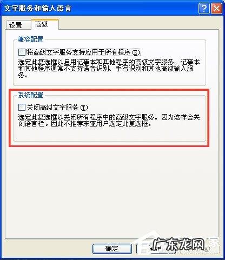Click the greyed-out apply button

pyautogui.click(x=198, y=250)
